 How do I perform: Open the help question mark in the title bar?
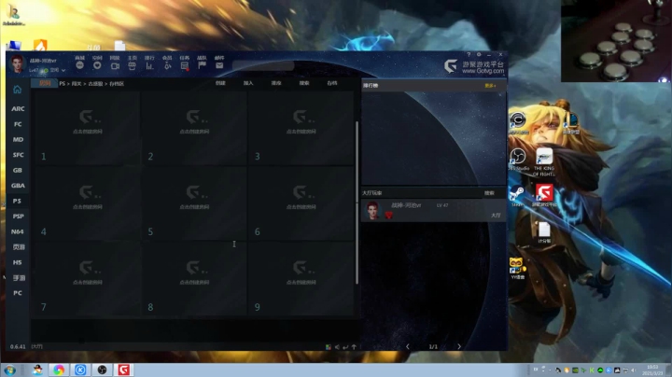[469, 54]
